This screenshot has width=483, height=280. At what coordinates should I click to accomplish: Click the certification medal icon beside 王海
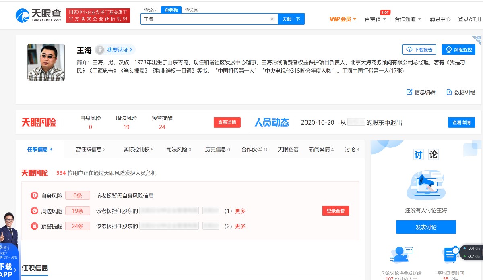point(99,50)
